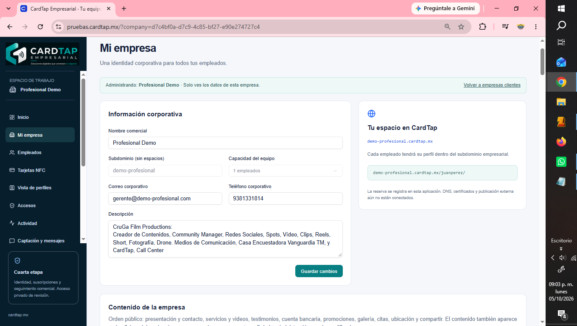This screenshot has width=577, height=326.
Task: Click the profile URL example box
Action: pos(443,173)
